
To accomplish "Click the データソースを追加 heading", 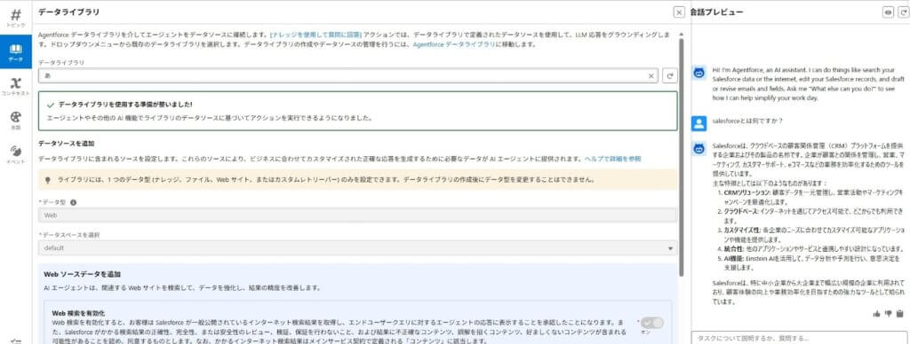I will (x=66, y=143).
